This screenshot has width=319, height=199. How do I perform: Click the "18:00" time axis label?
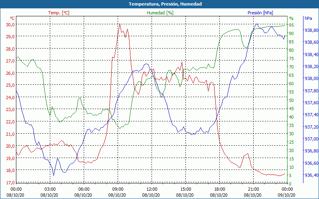click(220, 189)
